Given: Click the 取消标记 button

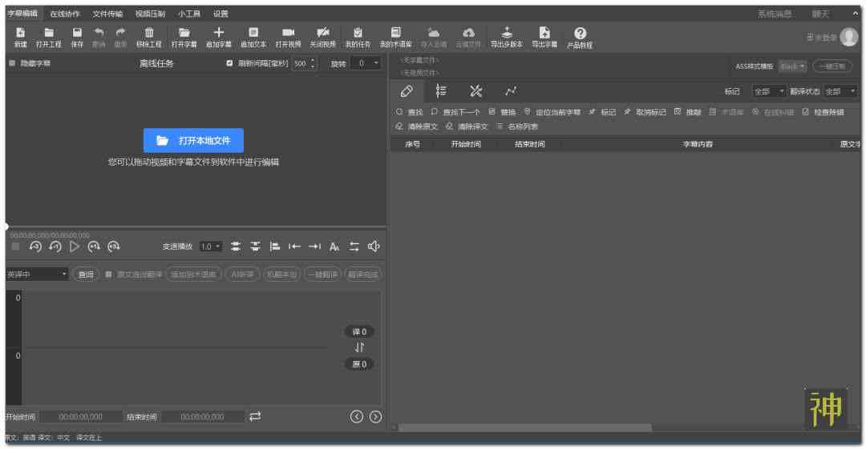Looking at the screenshot, I should coord(645,112).
